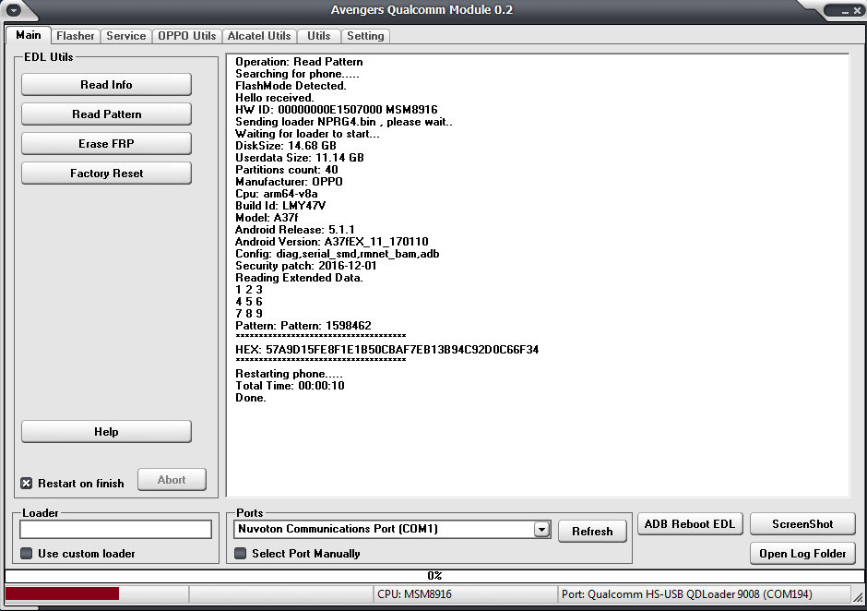Viewport: 867px width, 611px height.
Task: Minimize the Avengers Qualcomm Module window
Action: [845, 11]
